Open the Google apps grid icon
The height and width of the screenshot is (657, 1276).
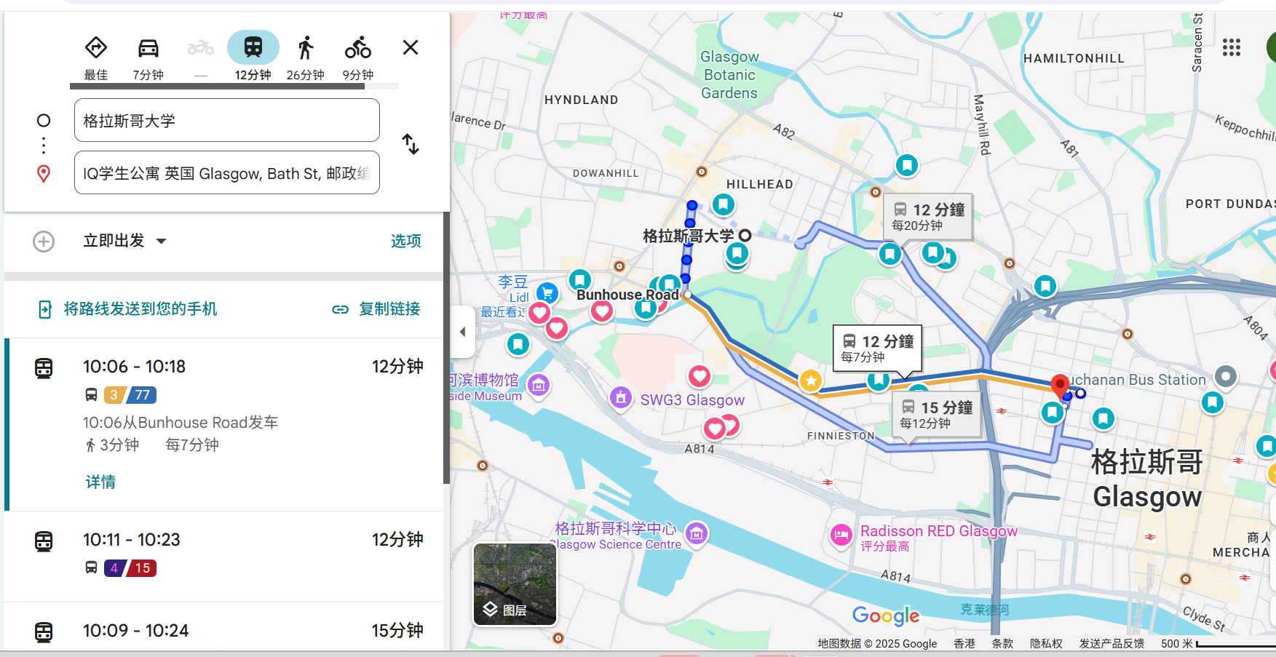[x=1231, y=48]
